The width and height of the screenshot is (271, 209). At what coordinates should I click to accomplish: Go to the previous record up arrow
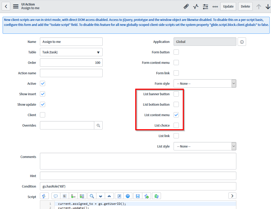259,7
